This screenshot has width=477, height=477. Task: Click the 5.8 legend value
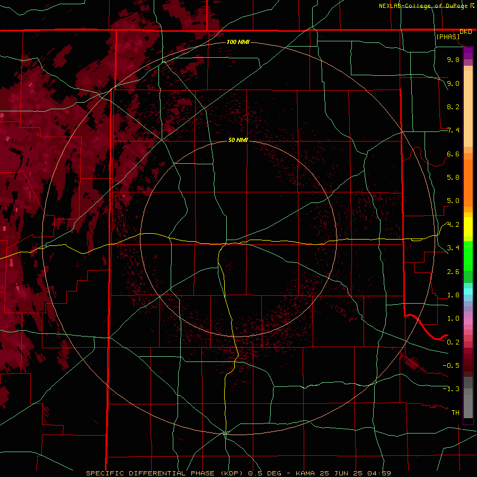[x=453, y=178]
